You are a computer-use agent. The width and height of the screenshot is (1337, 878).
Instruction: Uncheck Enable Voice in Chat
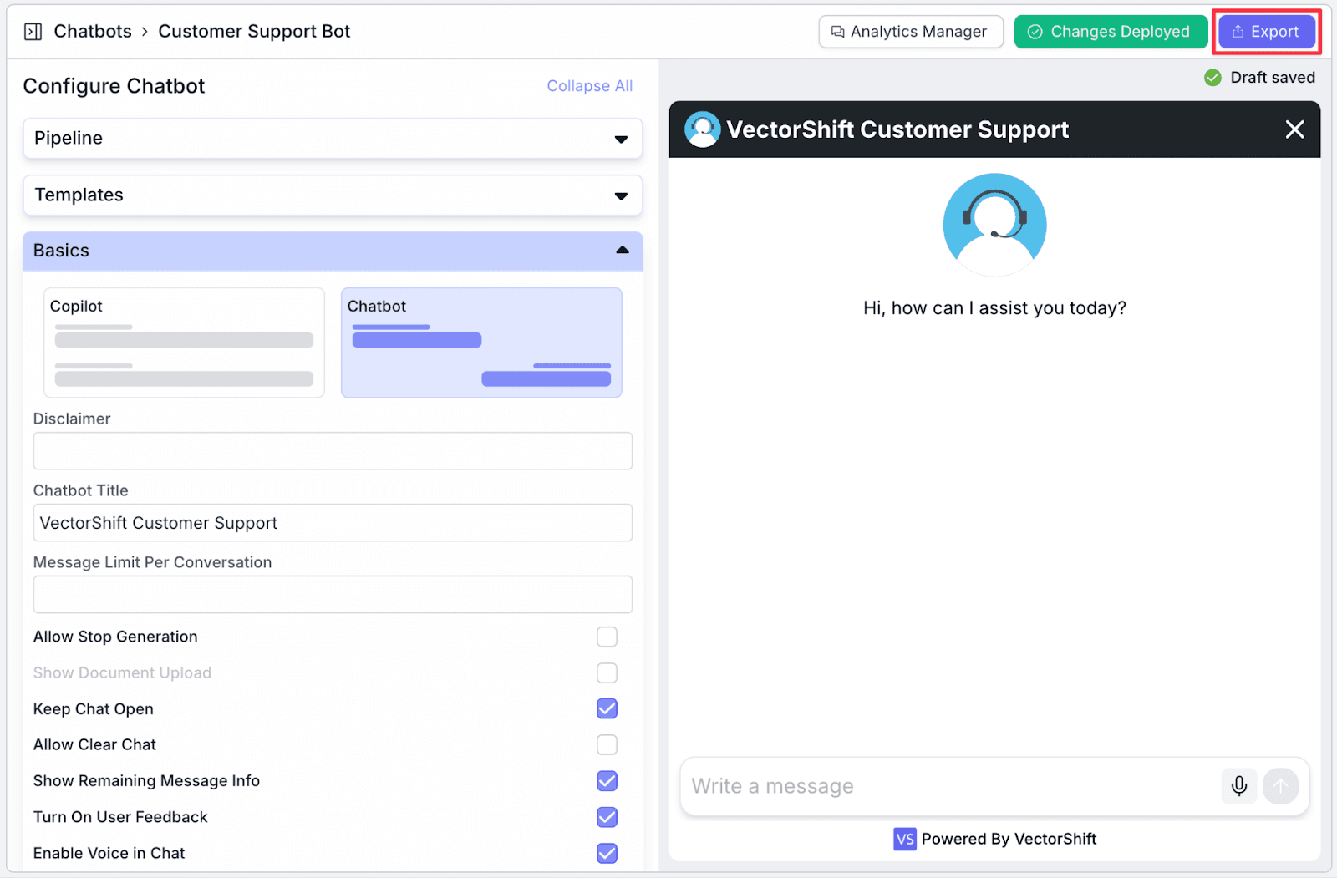pos(607,853)
